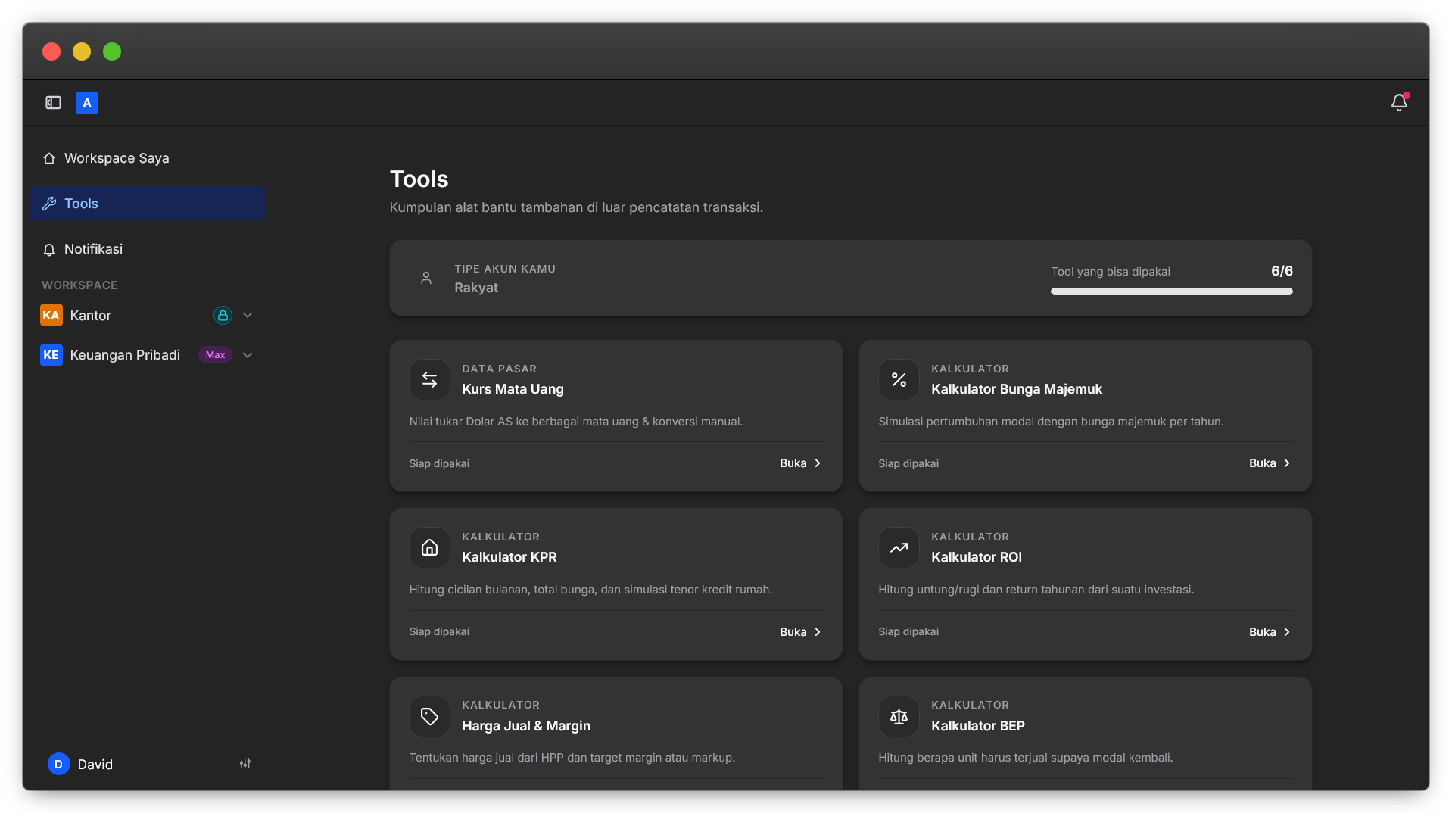Click the 6/6 tools progress bar

click(x=1171, y=291)
